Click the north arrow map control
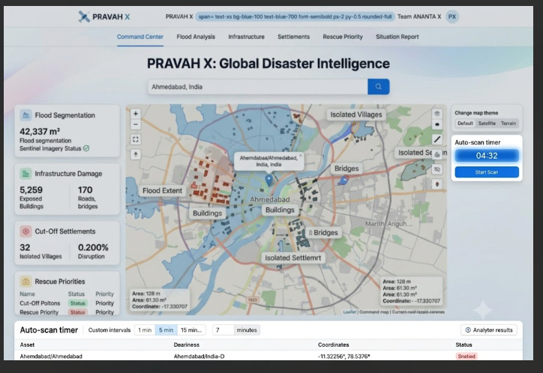The image size is (543, 373). coord(136,154)
